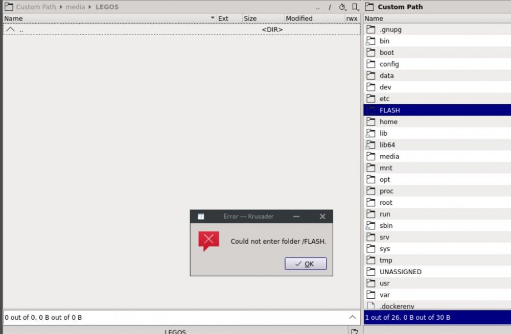Click the UNASSIGNED folder icon
Image resolution: width=511 pixels, height=334 pixels.
click(x=370, y=272)
